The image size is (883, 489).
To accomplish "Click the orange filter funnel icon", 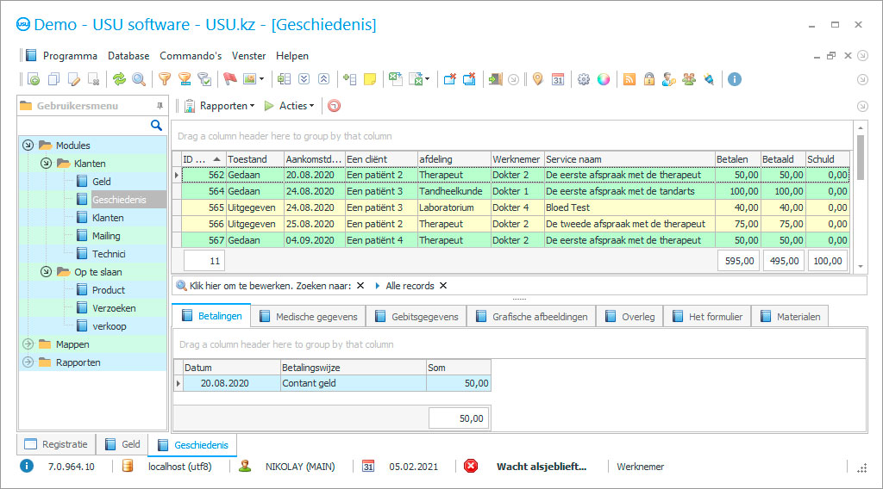I will tap(164, 79).
